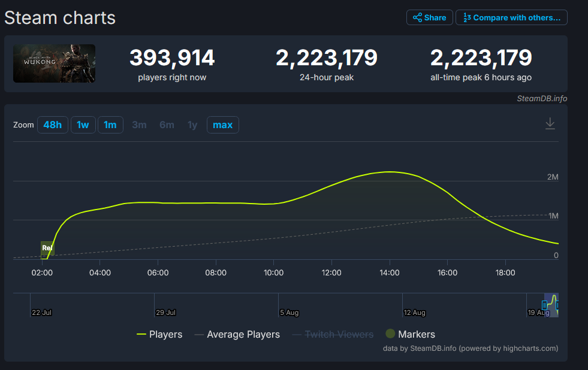Click 22 Jul on the navigator timeline
The image size is (588, 370).
[x=41, y=313]
